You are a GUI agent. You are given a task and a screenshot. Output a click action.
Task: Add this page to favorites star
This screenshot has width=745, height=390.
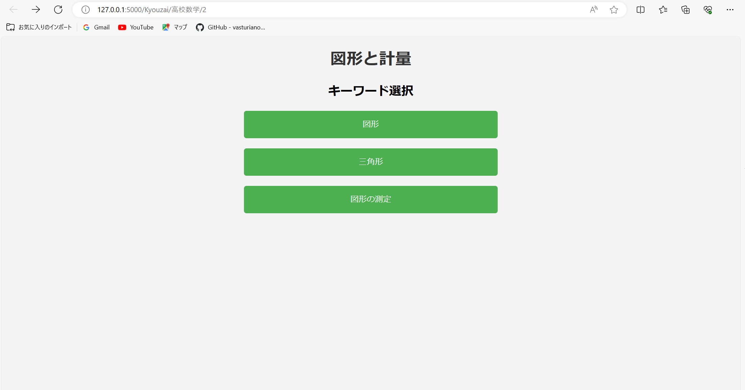coord(614,9)
